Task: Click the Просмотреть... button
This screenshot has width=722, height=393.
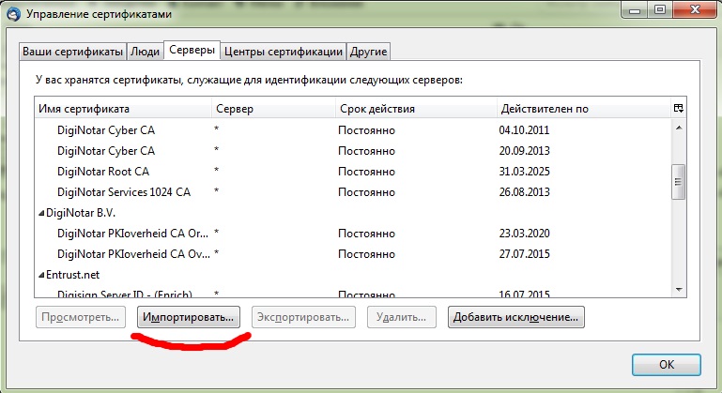Action: (x=81, y=317)
